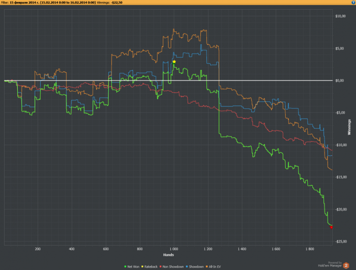
Task: Click the red triangle low-point marker
Action: [331, 227]
